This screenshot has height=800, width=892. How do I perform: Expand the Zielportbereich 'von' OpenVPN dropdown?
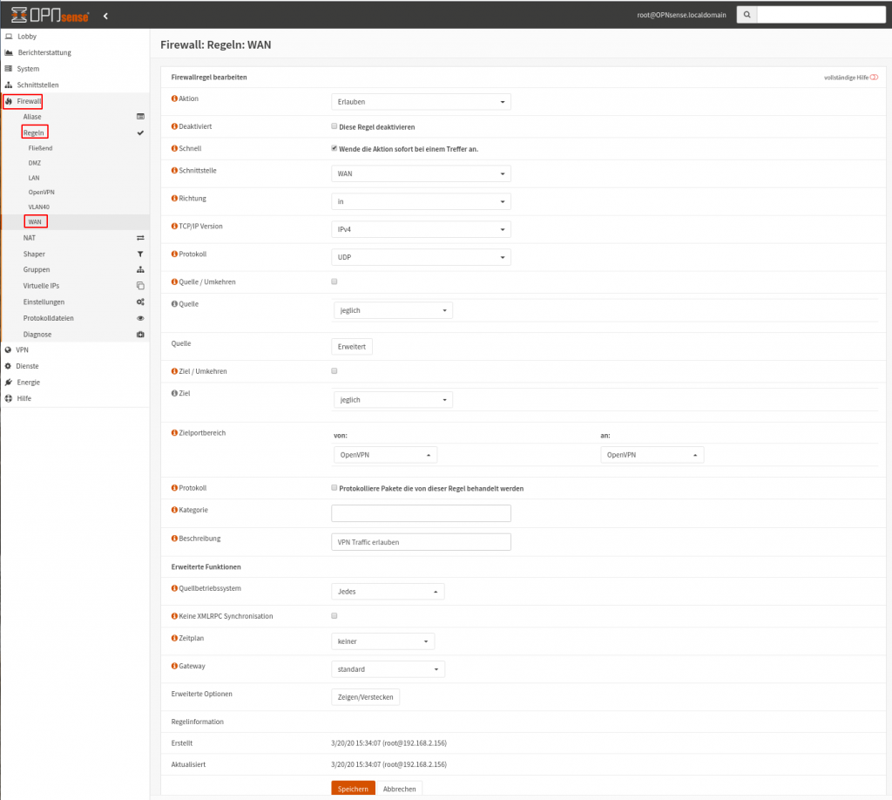pyautogui.click(x=384, y=454)
